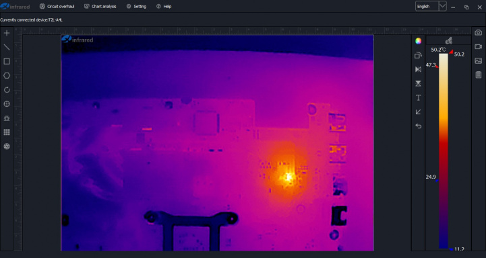Capture a snapshot with camera icon
Image resolution: width=486 pixels, height=258 pixels.
(479, 32)
